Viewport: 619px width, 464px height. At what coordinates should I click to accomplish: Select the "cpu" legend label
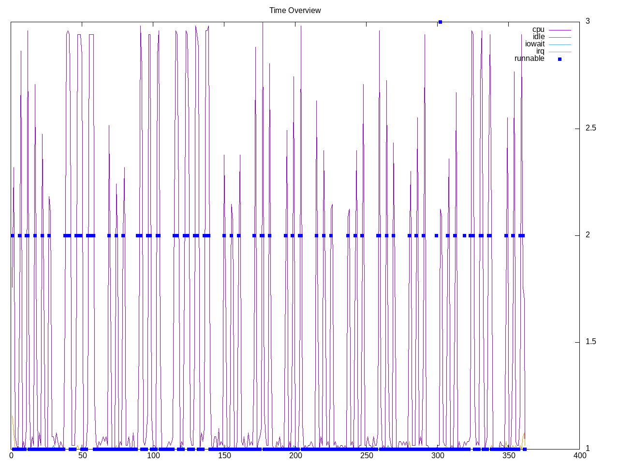point(538,29)
